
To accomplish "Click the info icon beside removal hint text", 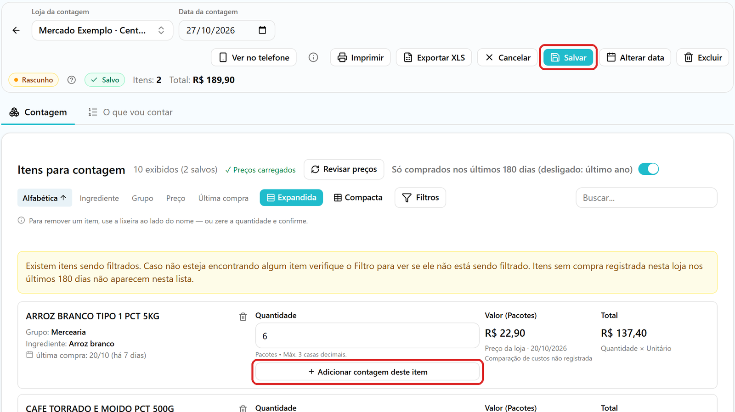I will click(21, 221).
